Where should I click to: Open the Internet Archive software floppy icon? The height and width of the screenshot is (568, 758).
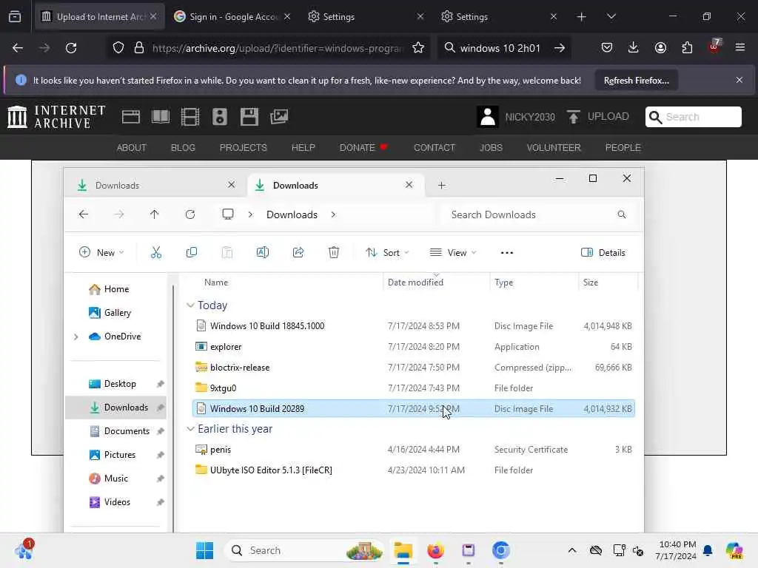click(x=249, y=117)
